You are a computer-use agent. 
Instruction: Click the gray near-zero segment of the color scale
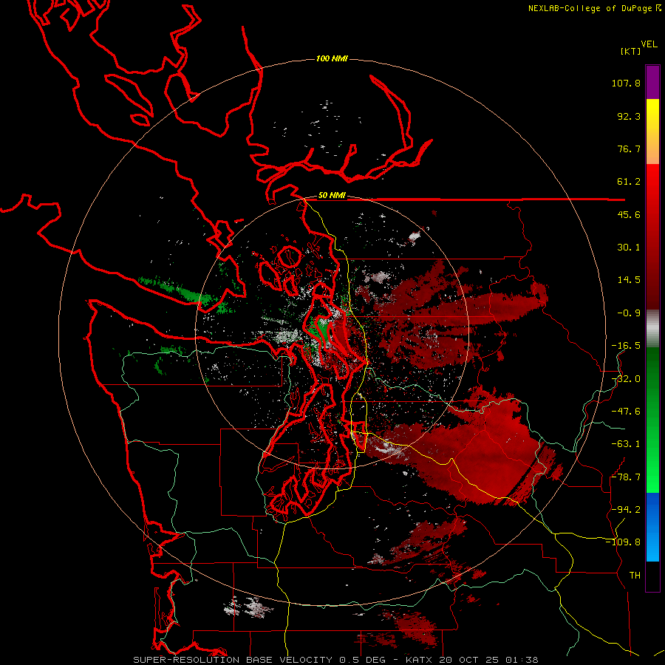pos(652,329)
